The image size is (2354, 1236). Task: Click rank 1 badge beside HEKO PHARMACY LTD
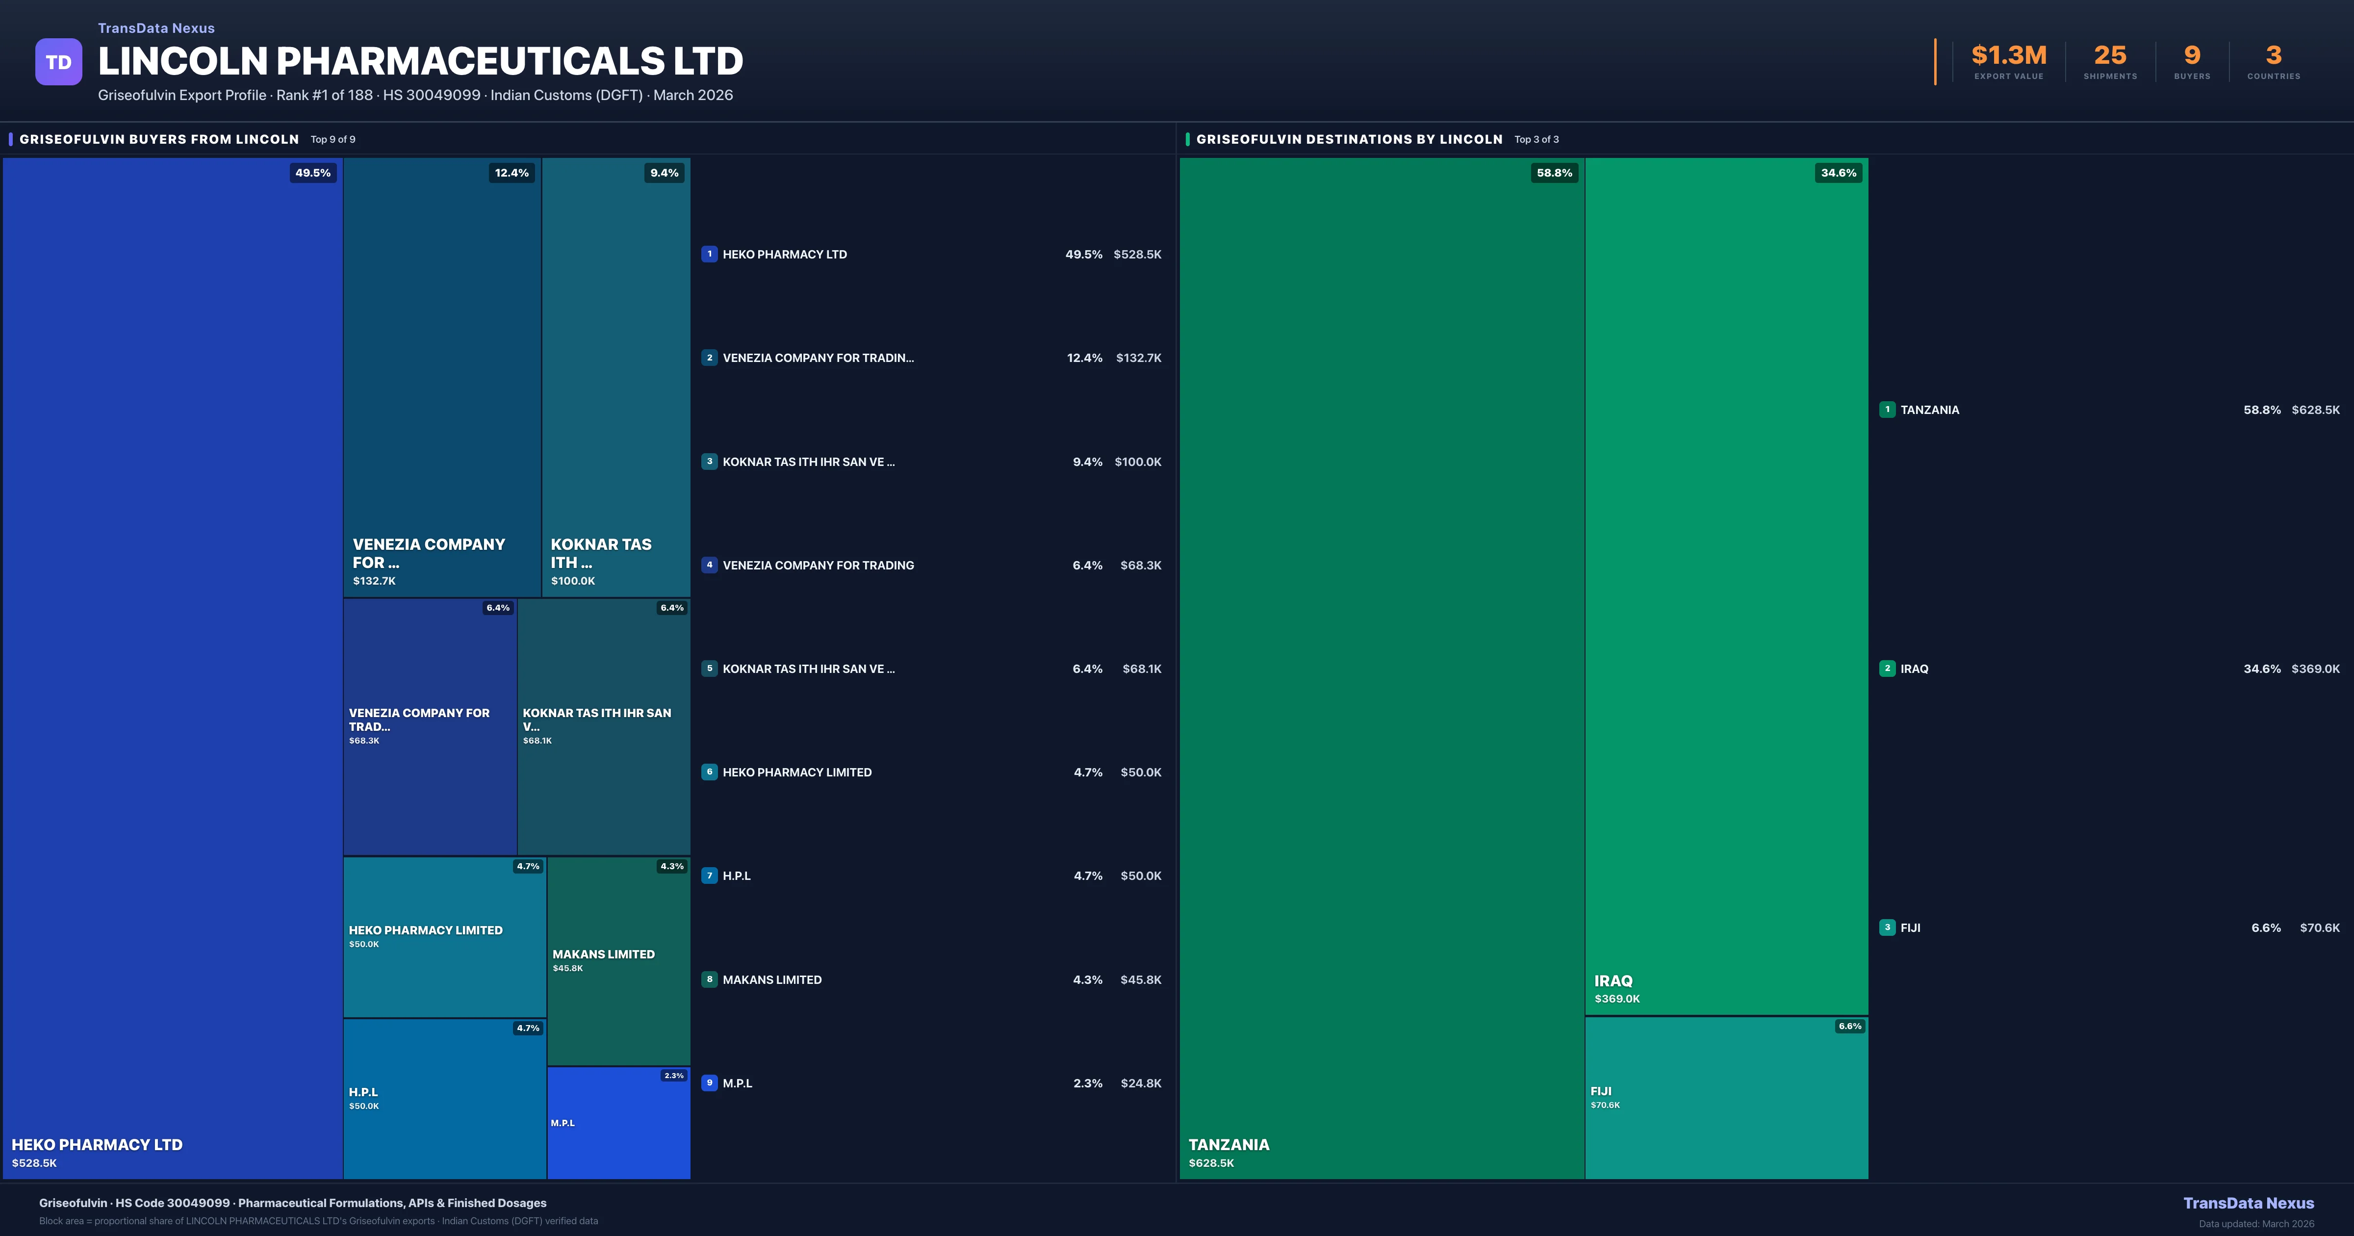[x=709, y=254]
